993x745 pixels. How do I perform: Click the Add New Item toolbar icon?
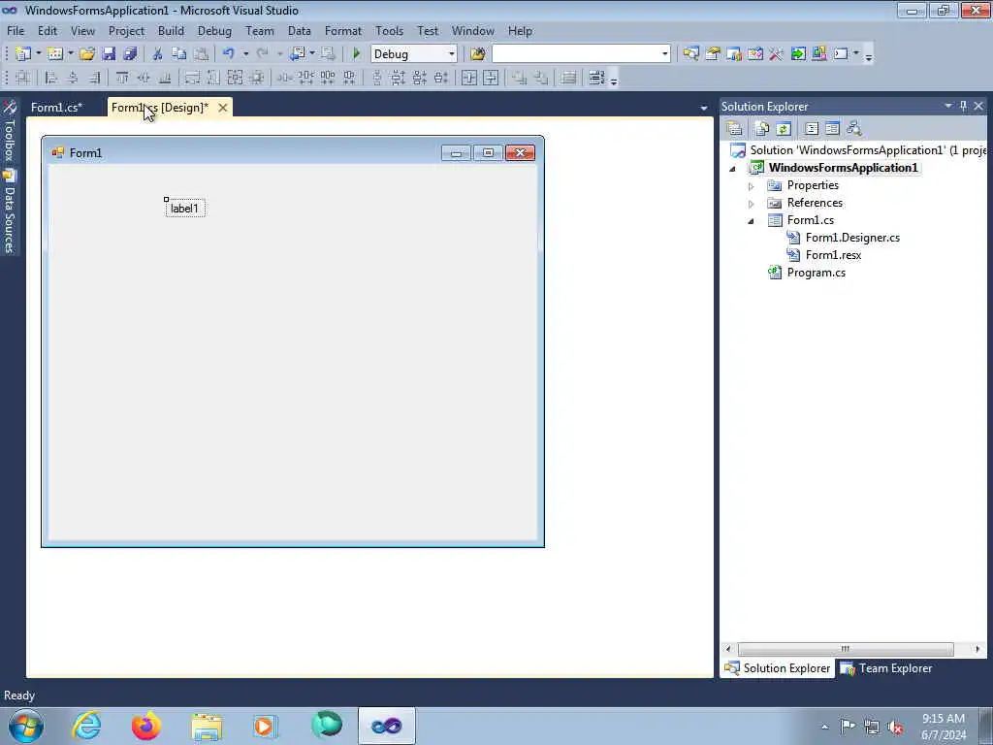coord(55,54)
